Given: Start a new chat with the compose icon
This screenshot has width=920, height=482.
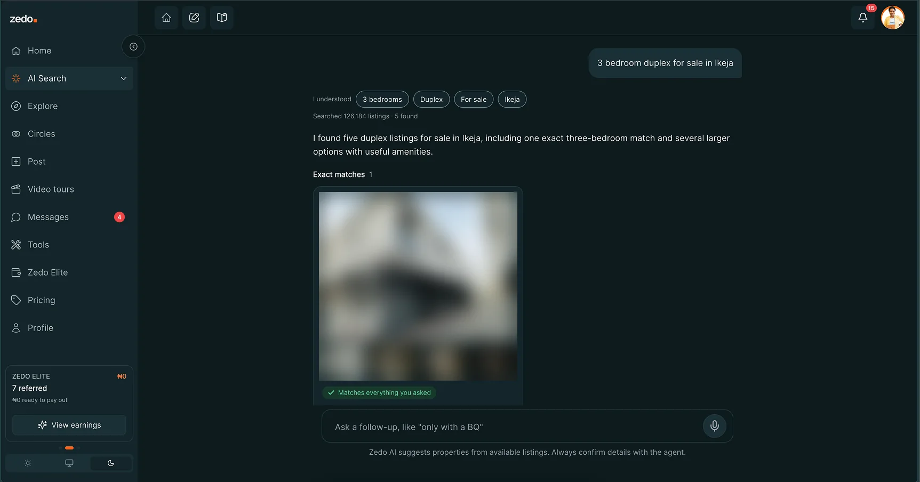Looking at the screenshot, I should 194,18.
